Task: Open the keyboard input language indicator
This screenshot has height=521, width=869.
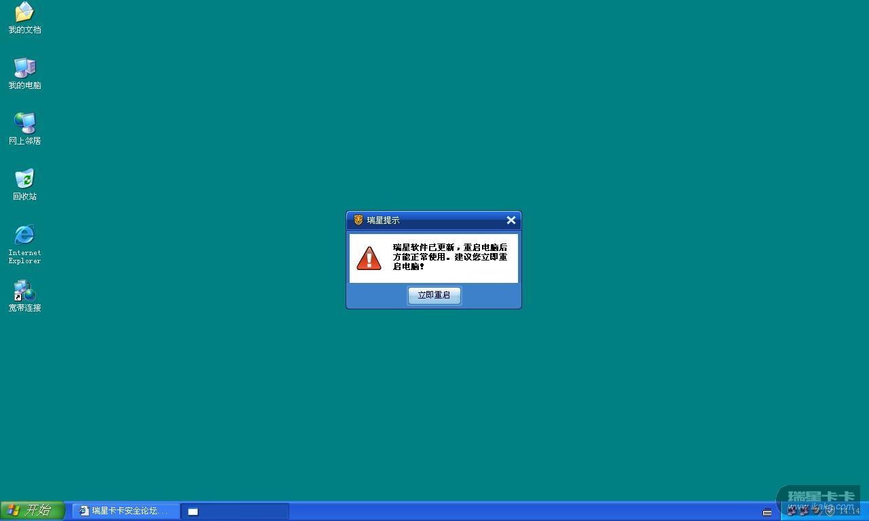Action: click(x=767, y=512)
